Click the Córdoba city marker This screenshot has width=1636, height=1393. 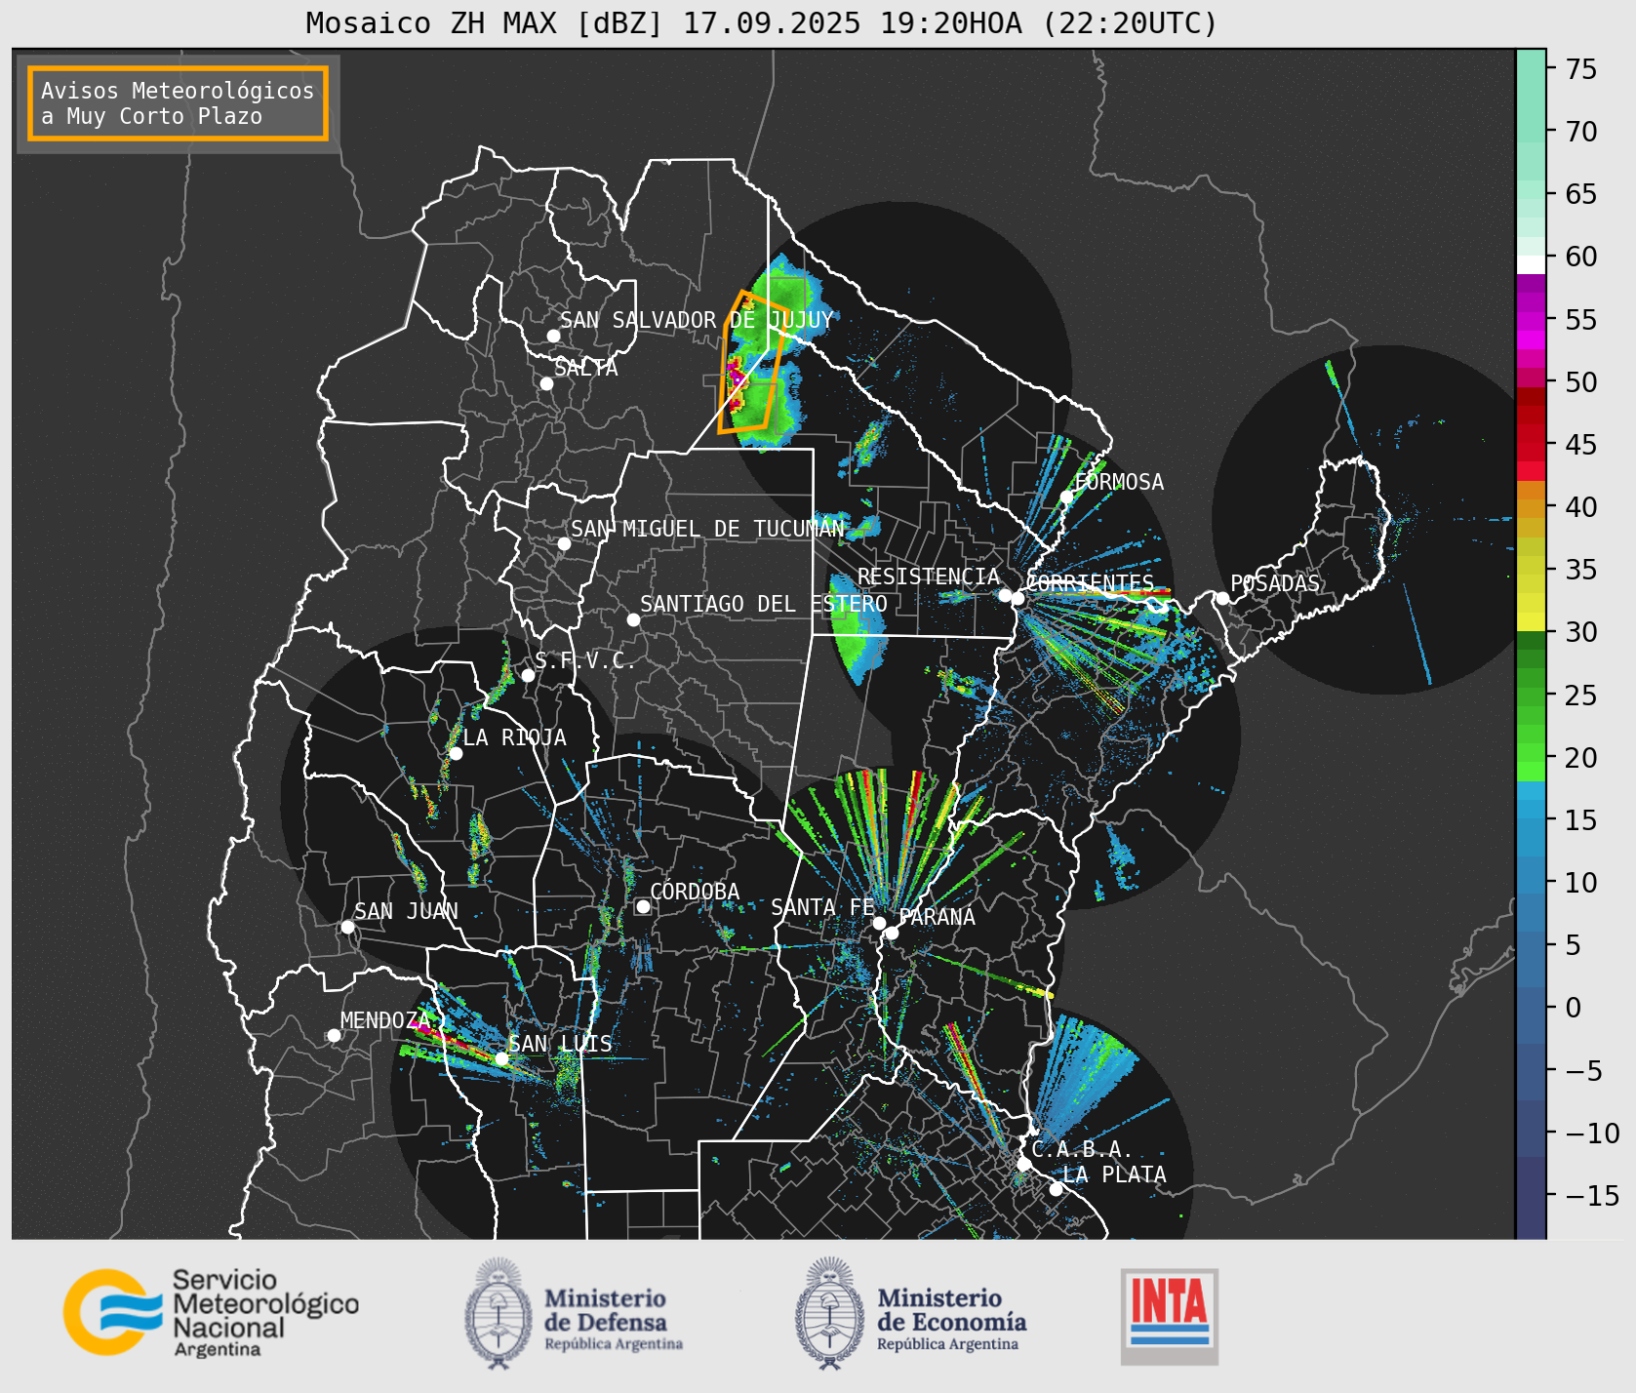click(x=643, y=906)
